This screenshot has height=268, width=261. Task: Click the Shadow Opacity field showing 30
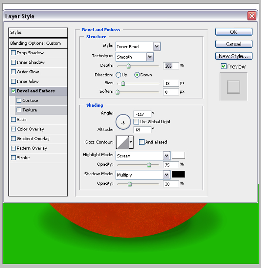point(171,184)
